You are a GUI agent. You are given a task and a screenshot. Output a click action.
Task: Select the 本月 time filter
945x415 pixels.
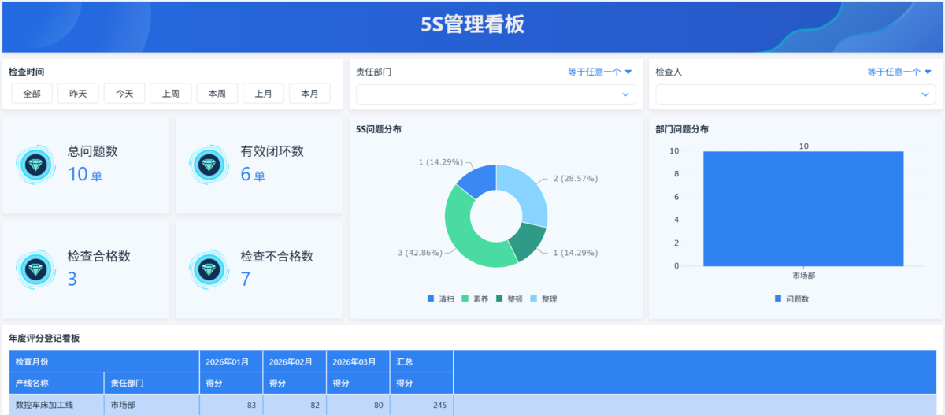309,94
